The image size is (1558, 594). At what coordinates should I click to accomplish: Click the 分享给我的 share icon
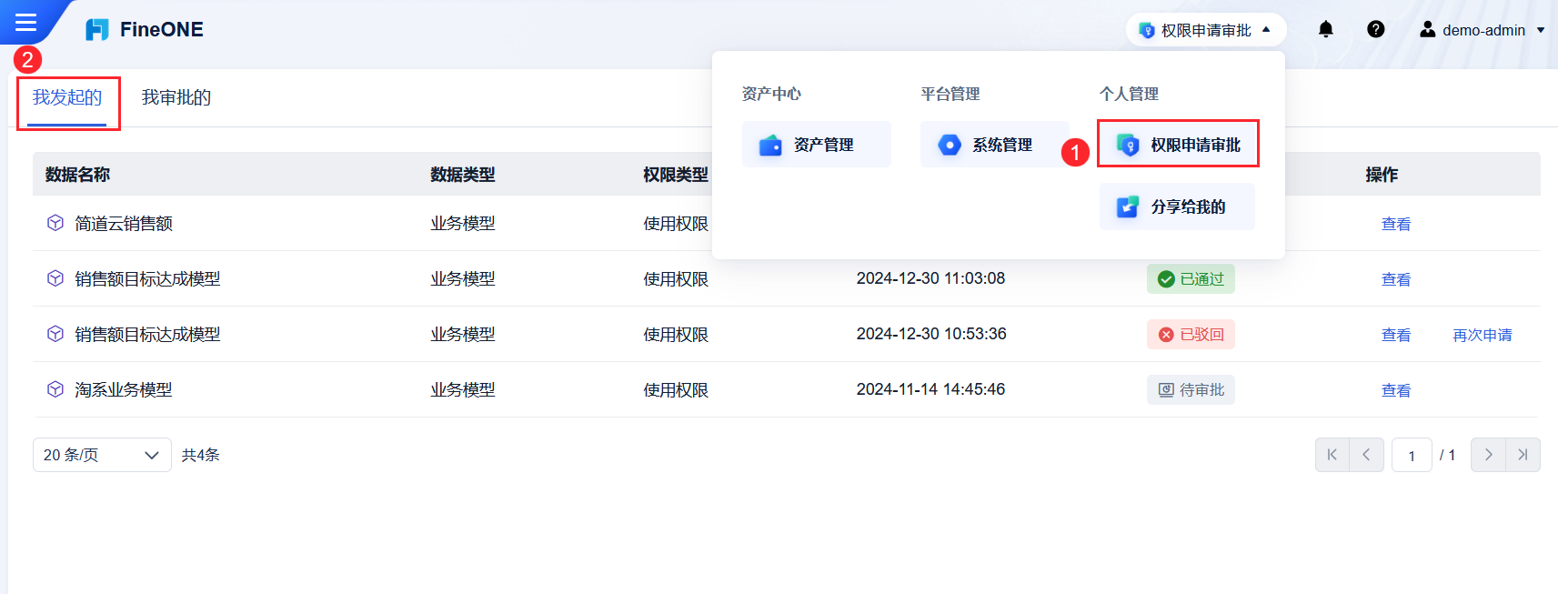pyautogui.click(x=1128, y=206)
